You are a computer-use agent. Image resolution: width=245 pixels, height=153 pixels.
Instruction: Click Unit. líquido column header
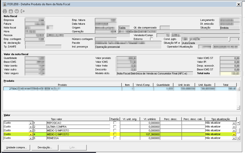(205, 85)
